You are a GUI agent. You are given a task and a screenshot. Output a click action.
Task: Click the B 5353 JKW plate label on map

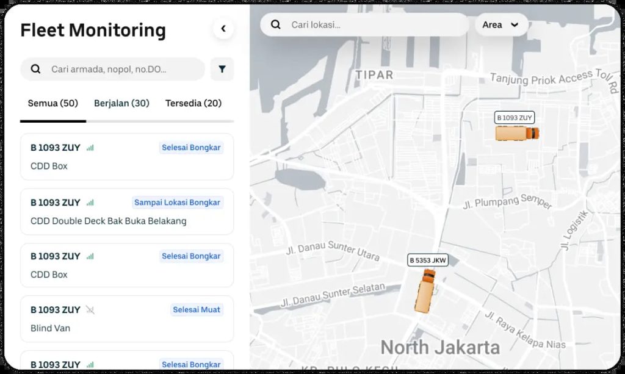tap(428, 261)
